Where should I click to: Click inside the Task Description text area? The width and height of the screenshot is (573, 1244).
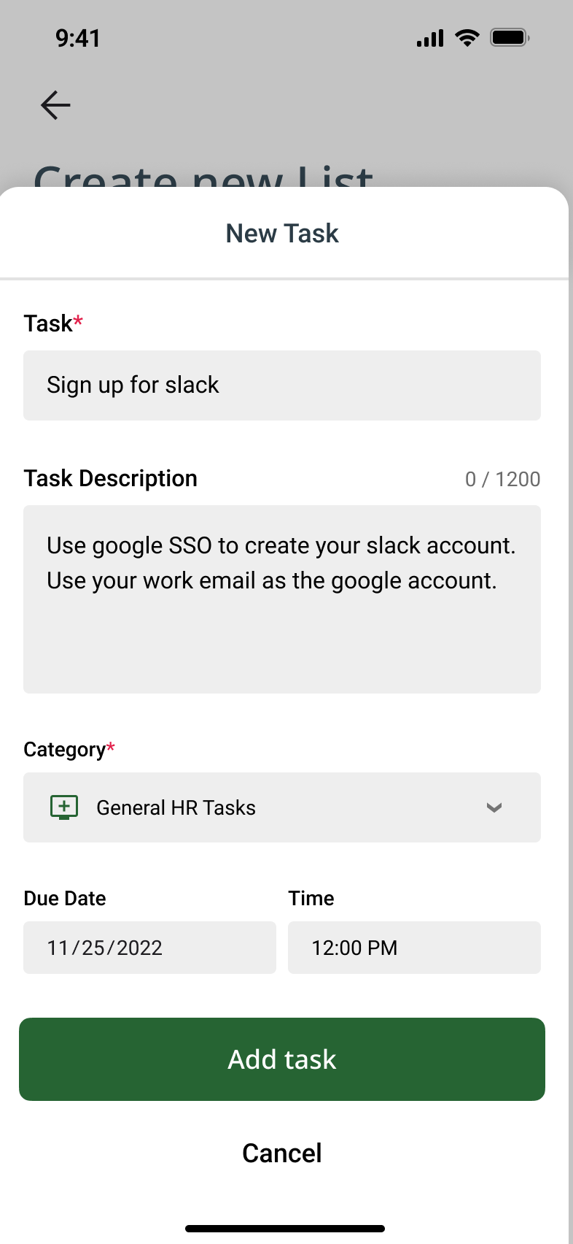pos(282,599)
